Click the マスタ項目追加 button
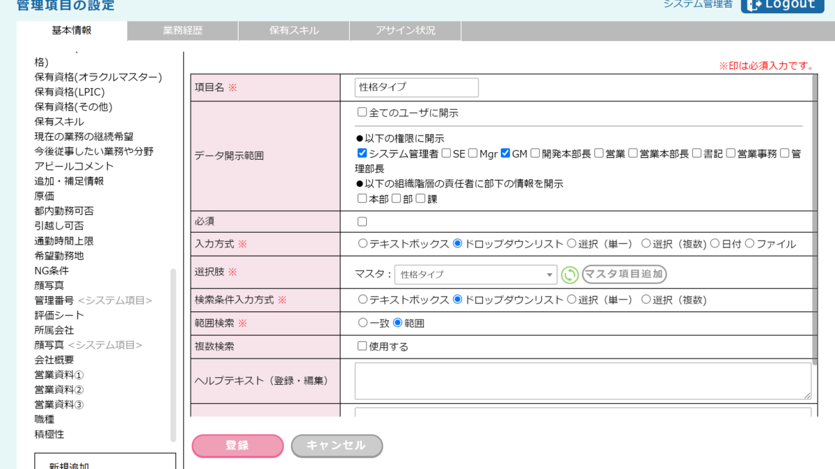 coord(624,274)
